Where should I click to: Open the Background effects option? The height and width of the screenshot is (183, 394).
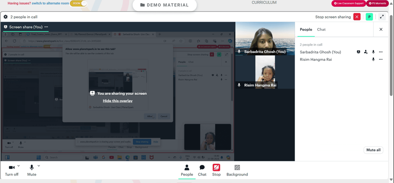[237, 170]
